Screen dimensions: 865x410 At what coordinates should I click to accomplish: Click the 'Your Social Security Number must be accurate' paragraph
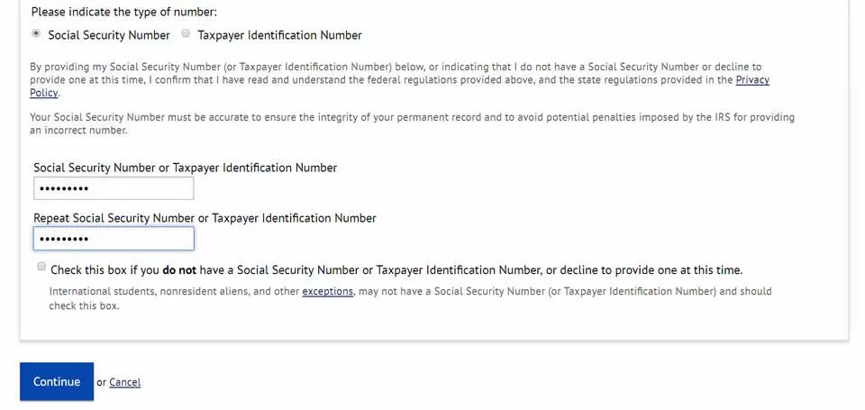coord(412,123)
